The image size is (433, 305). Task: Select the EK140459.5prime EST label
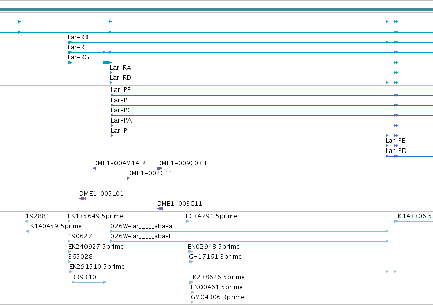pos(54,226)
